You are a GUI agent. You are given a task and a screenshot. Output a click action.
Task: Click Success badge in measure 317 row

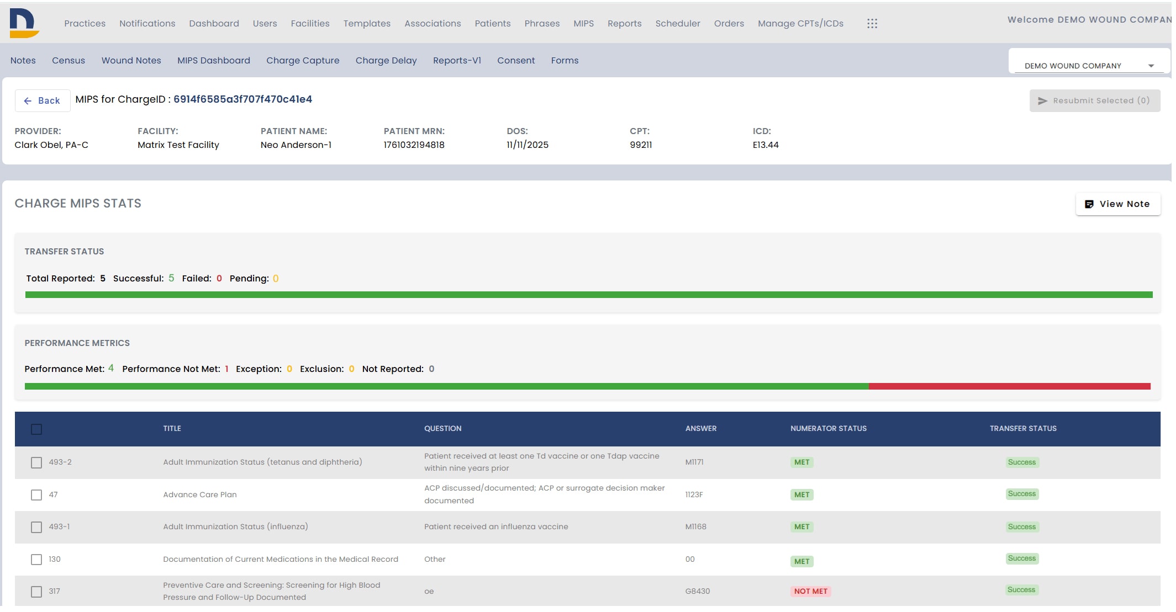click(x=1021, y=590)
